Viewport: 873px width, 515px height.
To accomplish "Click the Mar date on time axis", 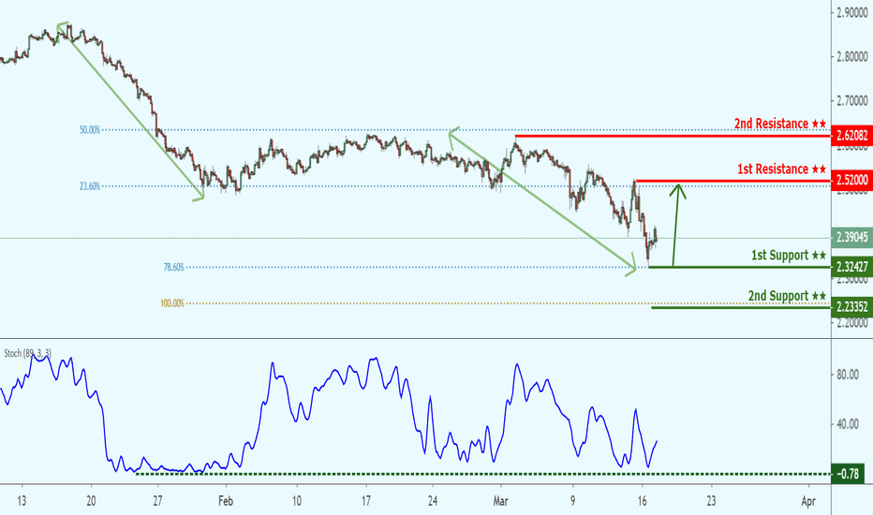I will coord(500,501).
